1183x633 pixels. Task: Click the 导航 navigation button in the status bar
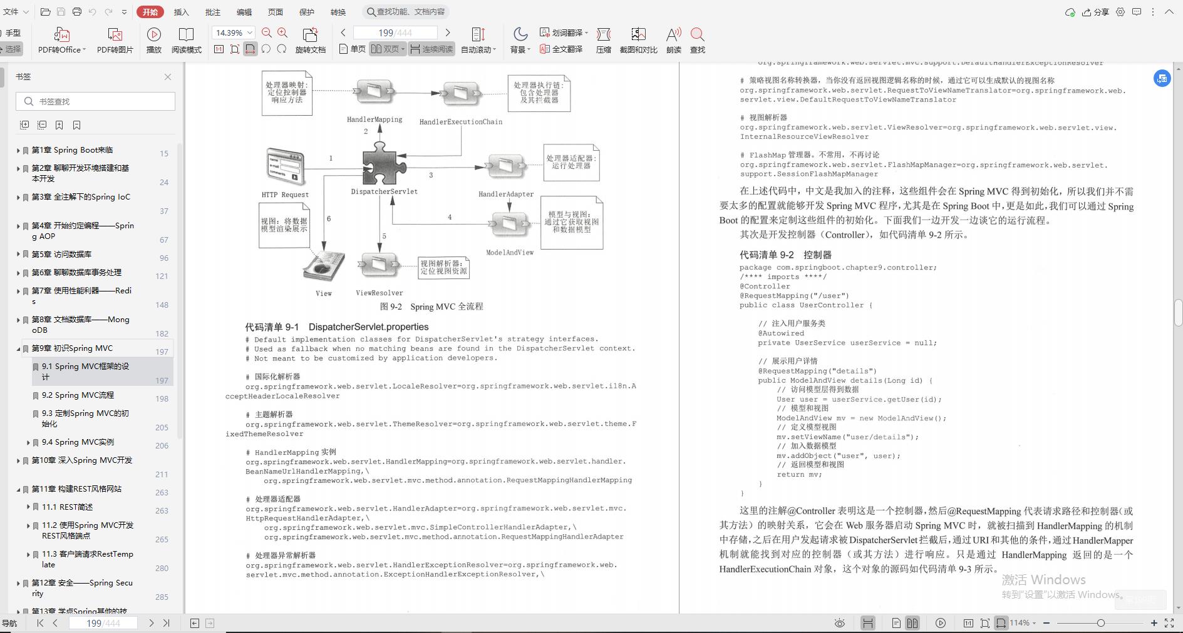9,623
